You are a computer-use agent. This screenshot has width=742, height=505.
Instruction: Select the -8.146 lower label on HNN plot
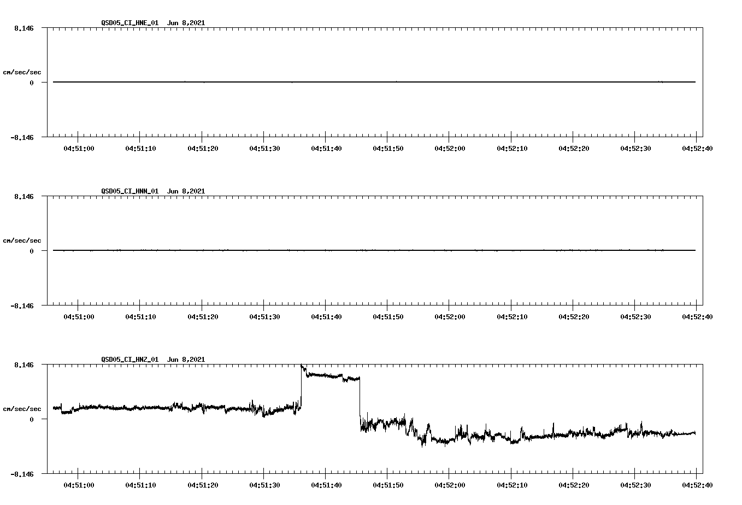click(22, 306)
